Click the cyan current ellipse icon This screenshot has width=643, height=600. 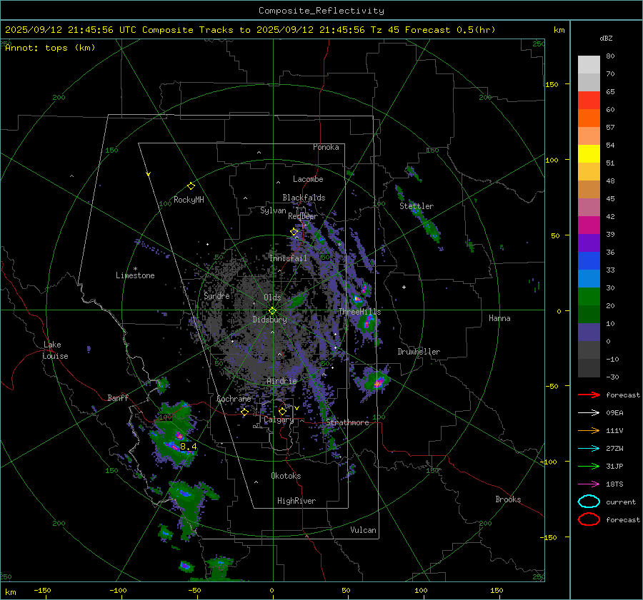pyautogui.click(x=589, y=502)
